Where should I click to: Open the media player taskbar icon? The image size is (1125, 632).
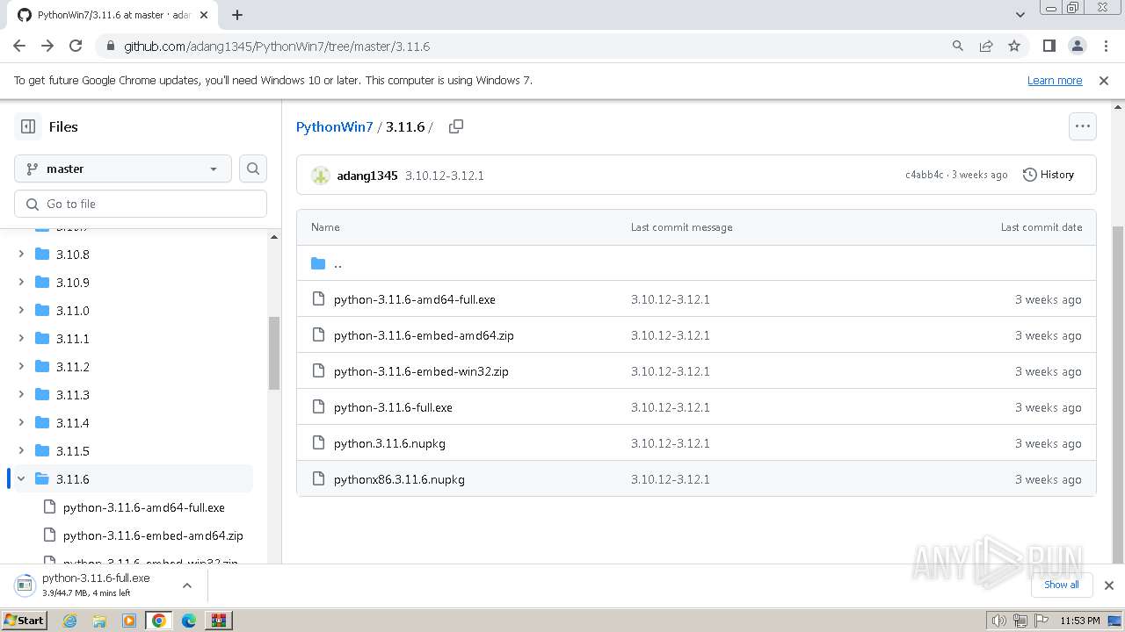coord(129,621)
